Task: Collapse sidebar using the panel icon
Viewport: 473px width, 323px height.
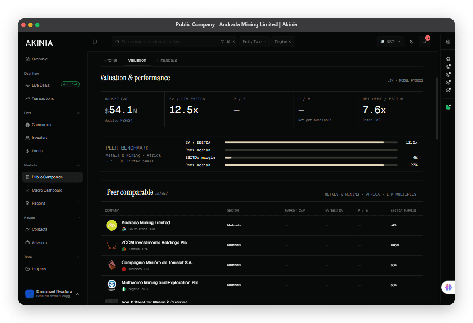Action: tap(94, 42)
